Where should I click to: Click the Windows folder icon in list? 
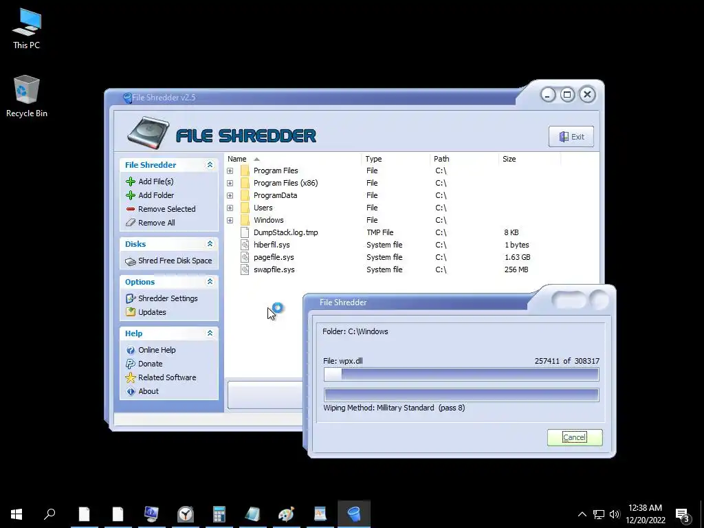pyautogui.click(x=245, y=220)
